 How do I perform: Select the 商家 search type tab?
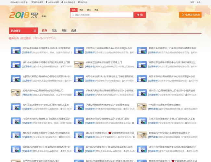coord(81,10)
